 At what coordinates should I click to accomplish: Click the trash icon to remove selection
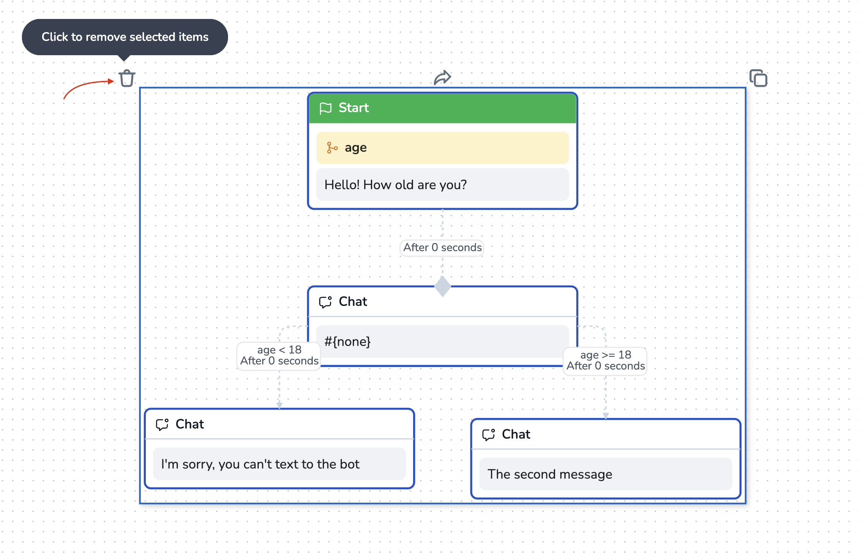tap(126, 78)
